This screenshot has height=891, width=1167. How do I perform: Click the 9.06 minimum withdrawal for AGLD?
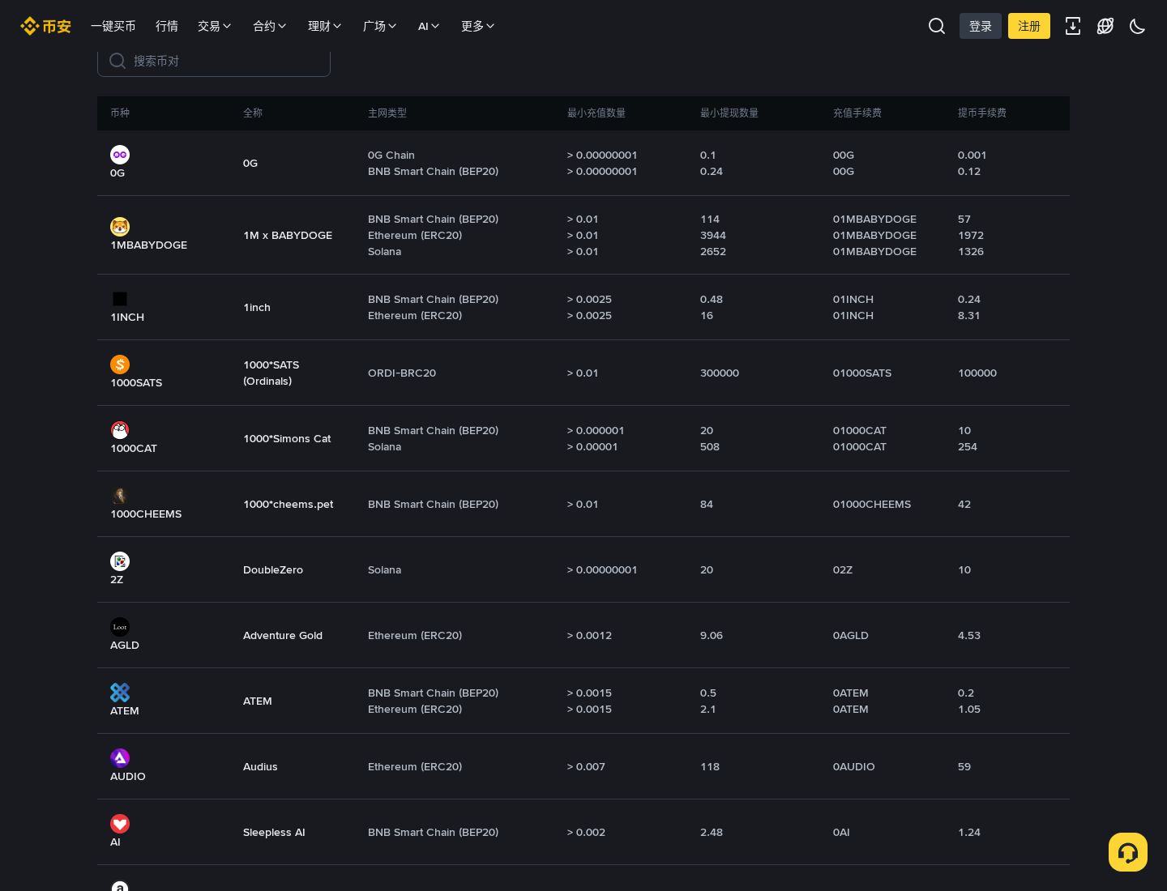tap(712, 635)
